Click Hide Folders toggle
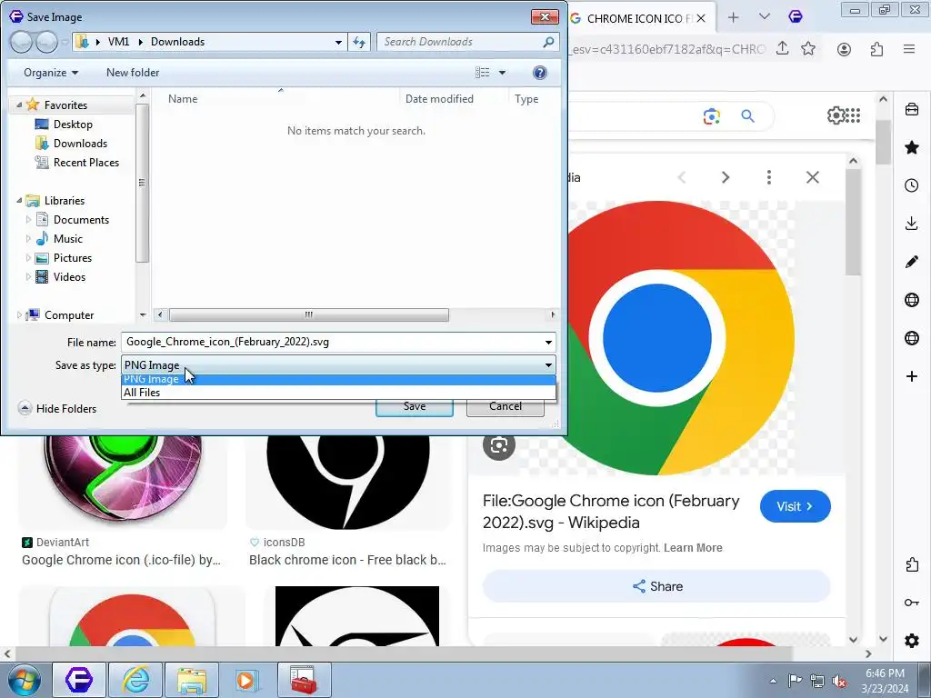This screenshot has width=931, height=698. tap(57, 408)
